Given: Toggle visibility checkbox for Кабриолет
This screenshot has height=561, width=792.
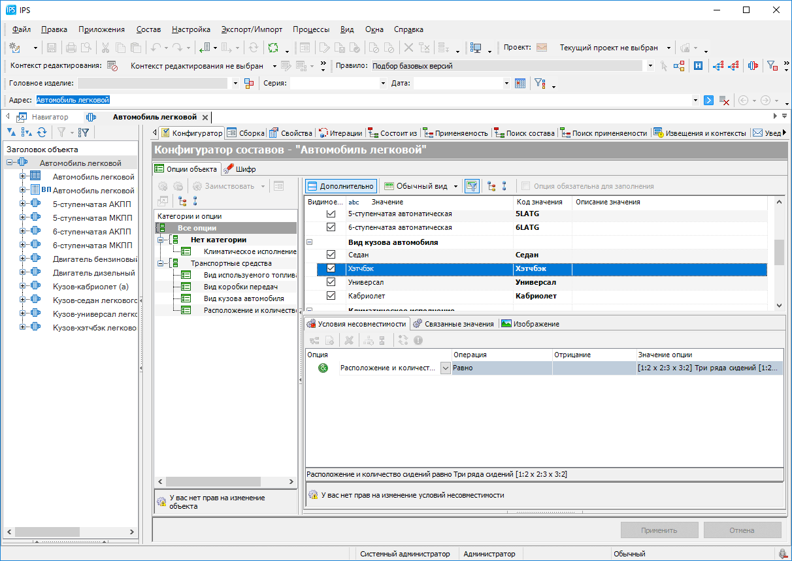Looking at the screenshot, I should [x=331, y=296].
